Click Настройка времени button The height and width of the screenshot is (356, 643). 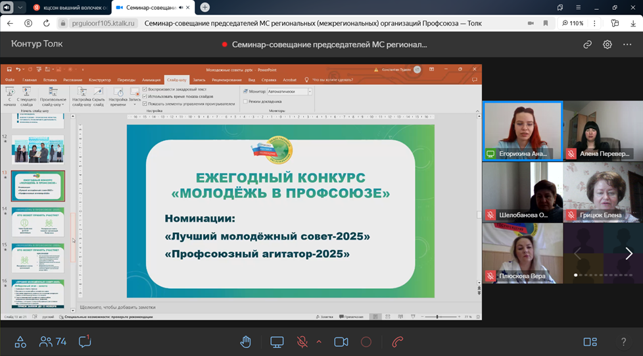[118, 97]
